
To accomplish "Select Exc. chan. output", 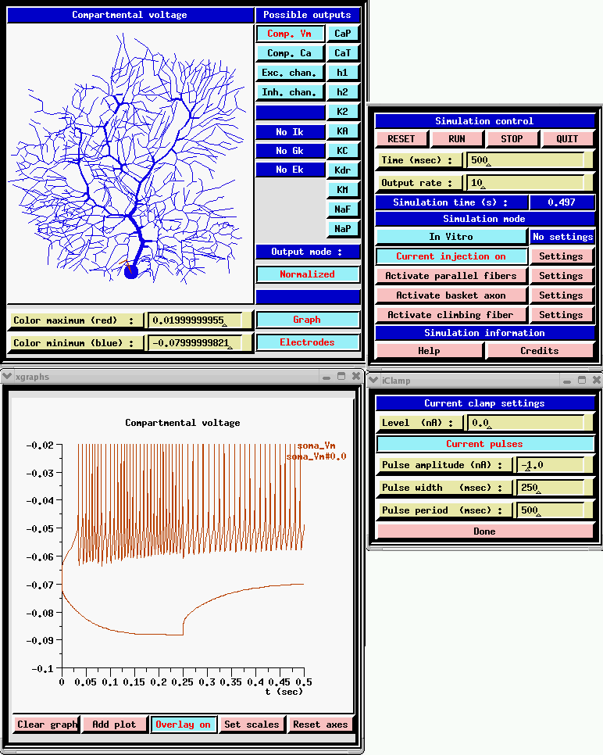I will point(290,73).
